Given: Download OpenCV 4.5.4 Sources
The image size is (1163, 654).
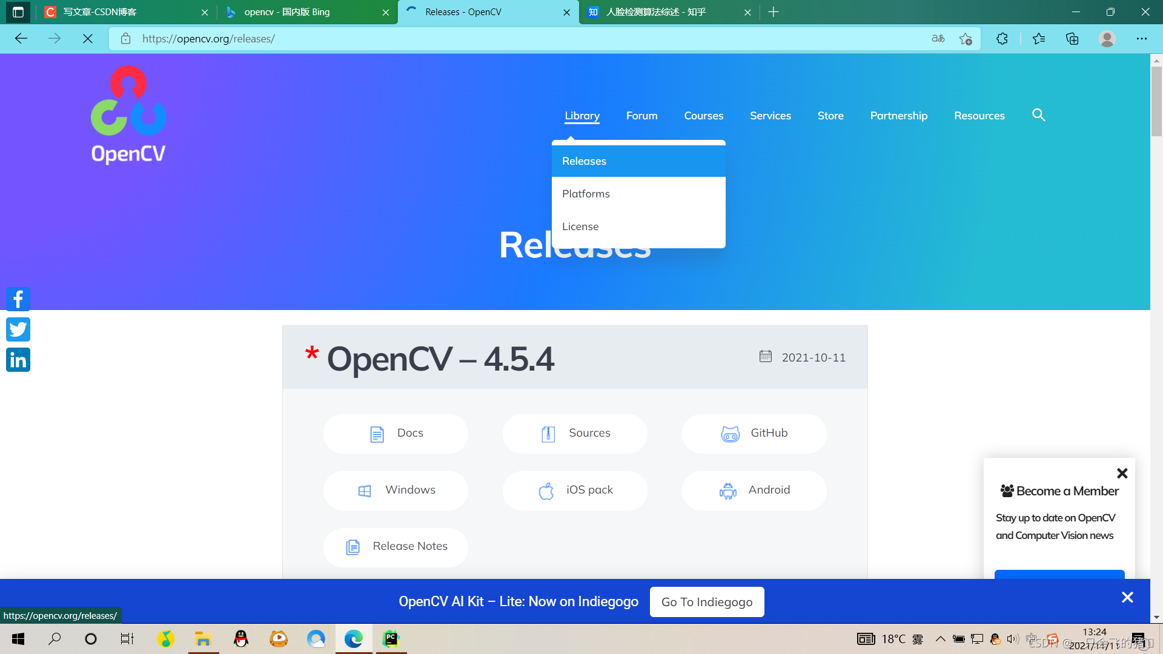Looking at the screenshot, I should click(x=575, y=434).
